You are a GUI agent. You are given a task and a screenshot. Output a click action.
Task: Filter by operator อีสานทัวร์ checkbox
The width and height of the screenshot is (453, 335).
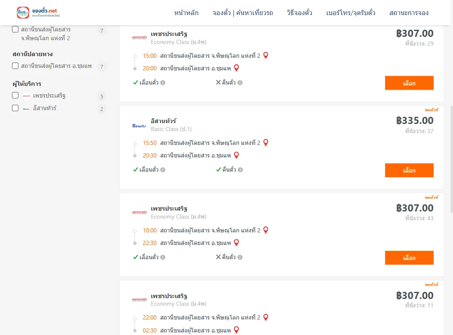pos(16,108)
